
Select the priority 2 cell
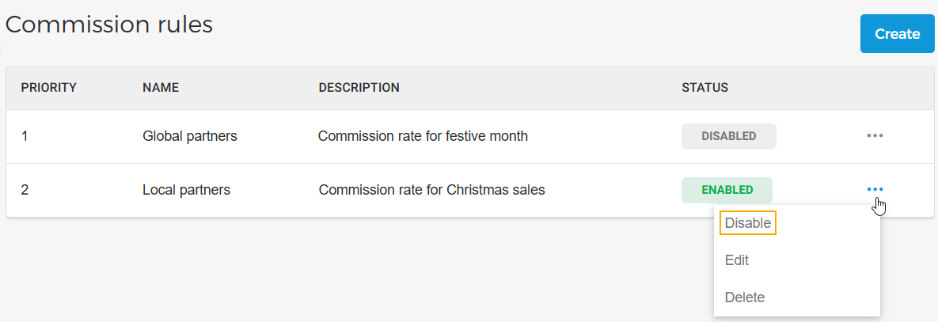pyautogui.click(x=25, y=190)
